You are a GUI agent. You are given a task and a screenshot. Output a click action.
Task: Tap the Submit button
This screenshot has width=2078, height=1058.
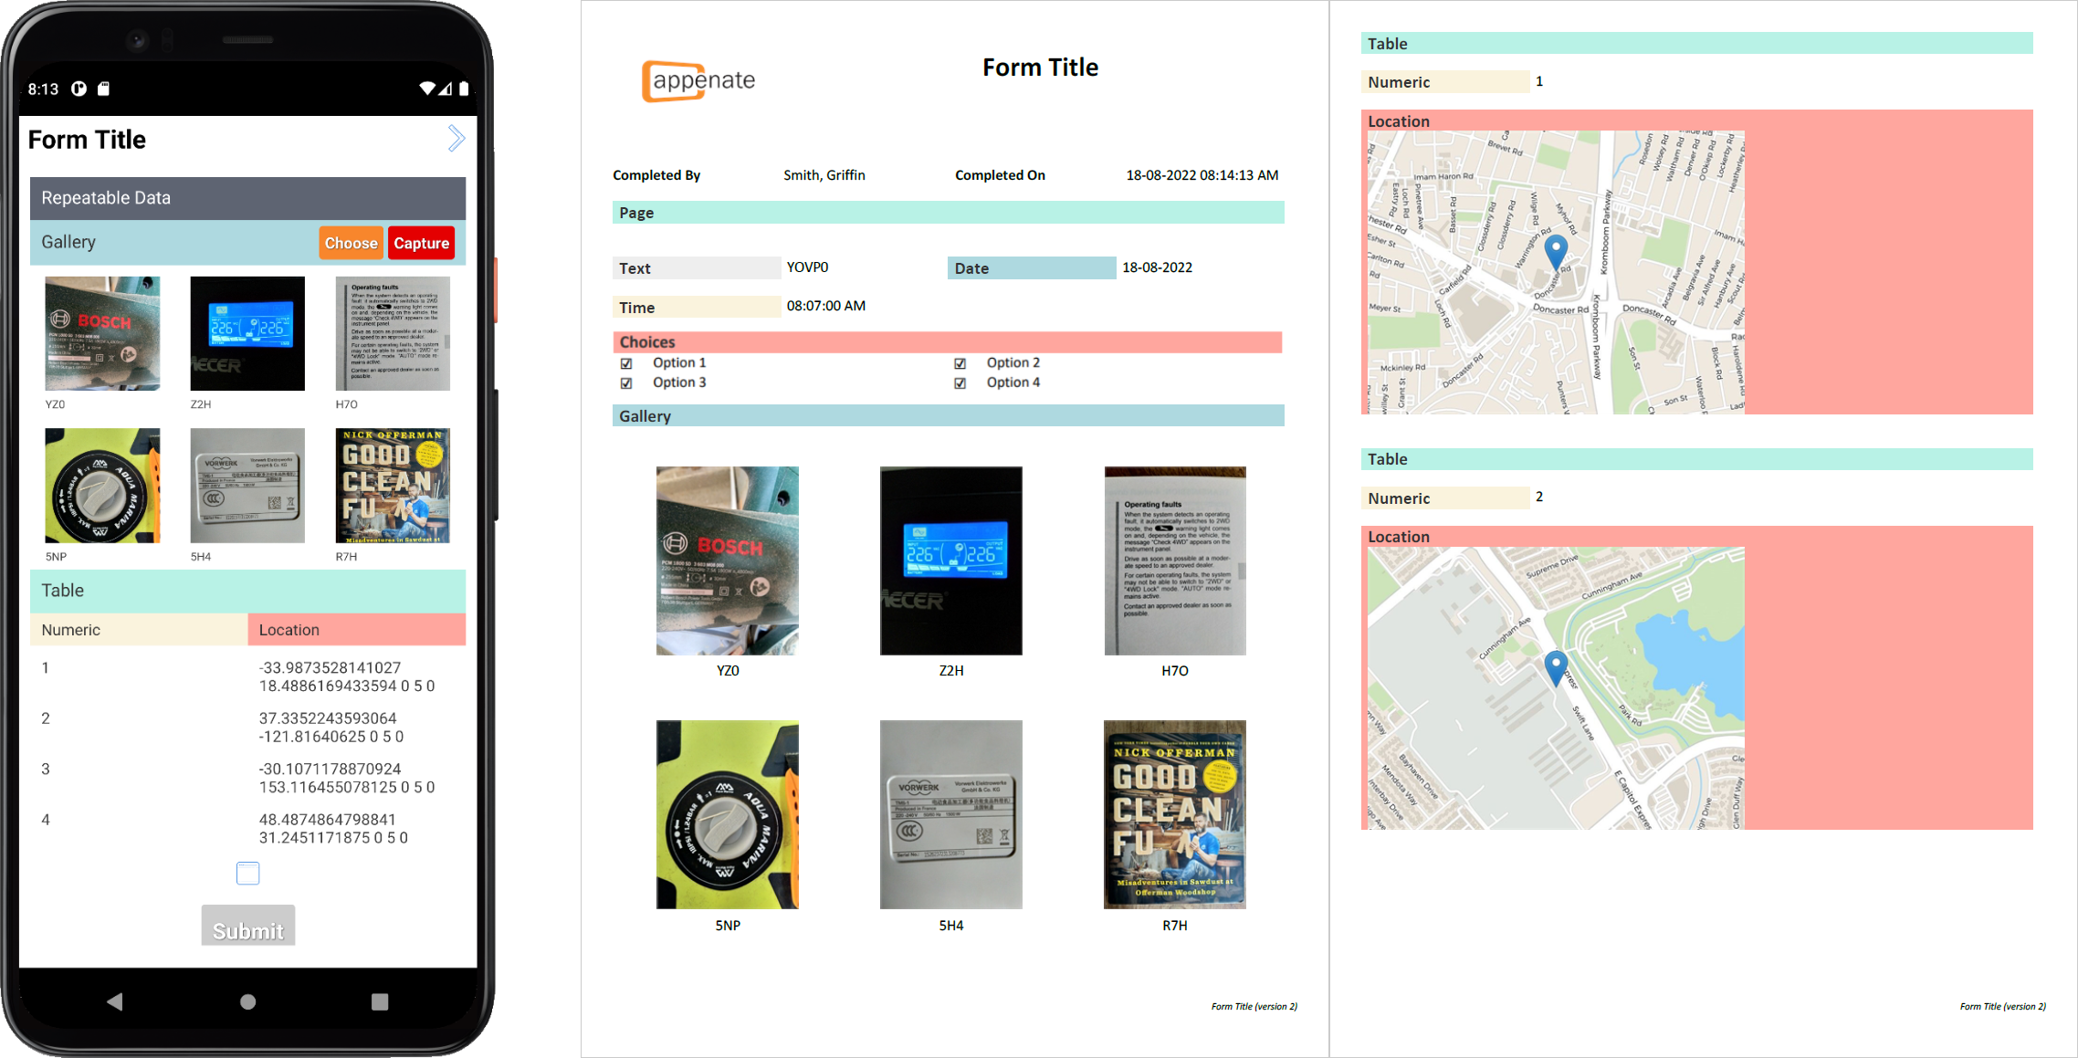coord(247,926)
